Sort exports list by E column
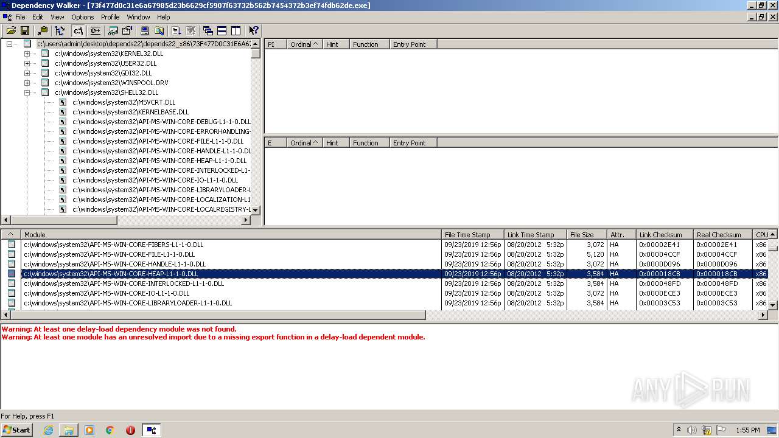 tap(275, 143)
